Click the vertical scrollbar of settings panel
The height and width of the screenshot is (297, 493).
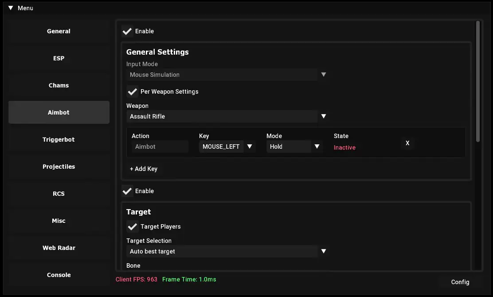(478, 81)
